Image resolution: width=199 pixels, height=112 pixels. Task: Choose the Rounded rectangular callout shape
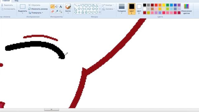tap(90, 12)
